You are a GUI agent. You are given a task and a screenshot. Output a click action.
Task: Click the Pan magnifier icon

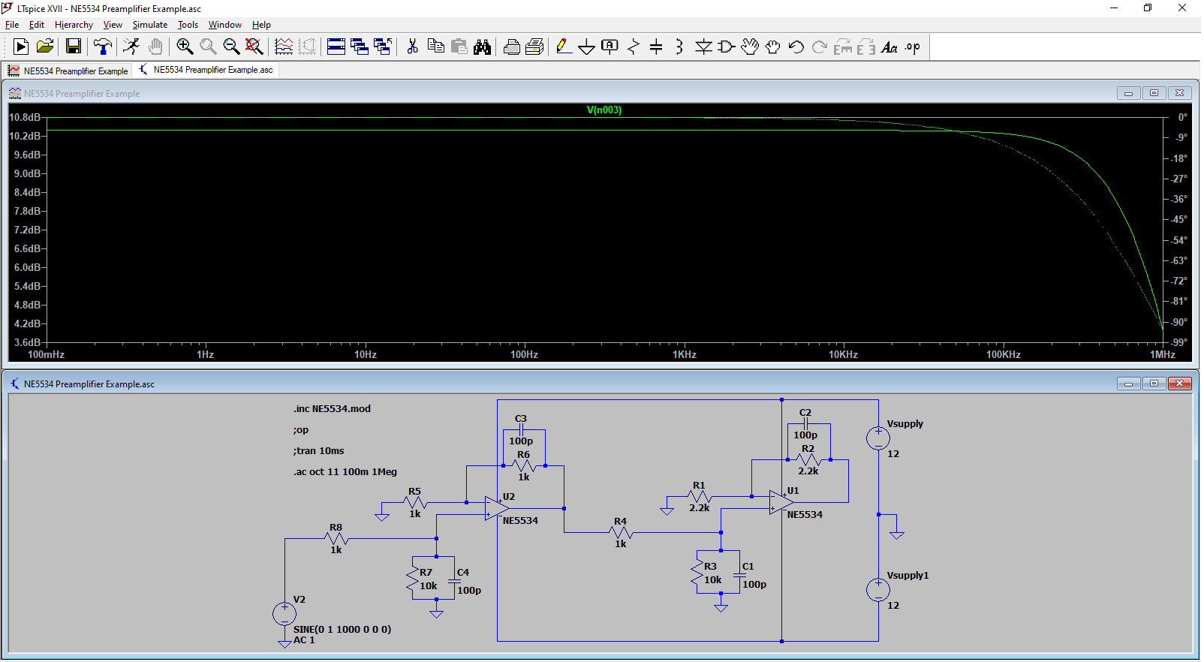click(x=208, y=47)
